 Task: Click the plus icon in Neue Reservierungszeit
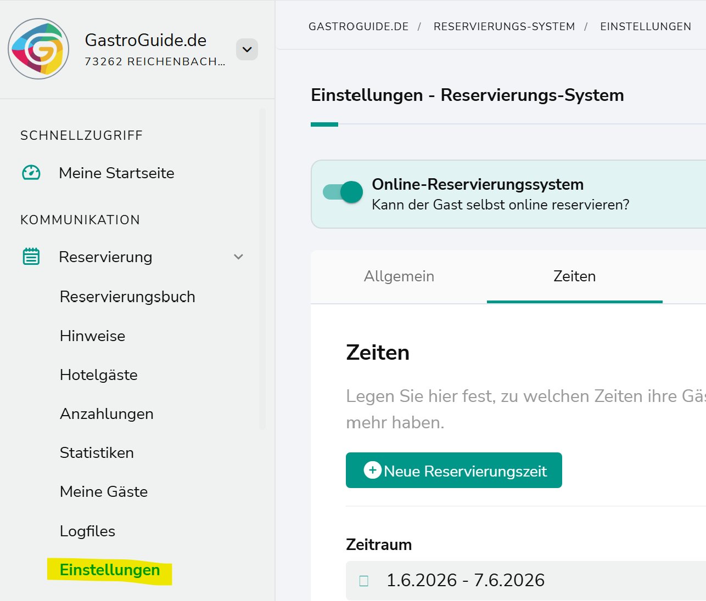tap(372, 470)
